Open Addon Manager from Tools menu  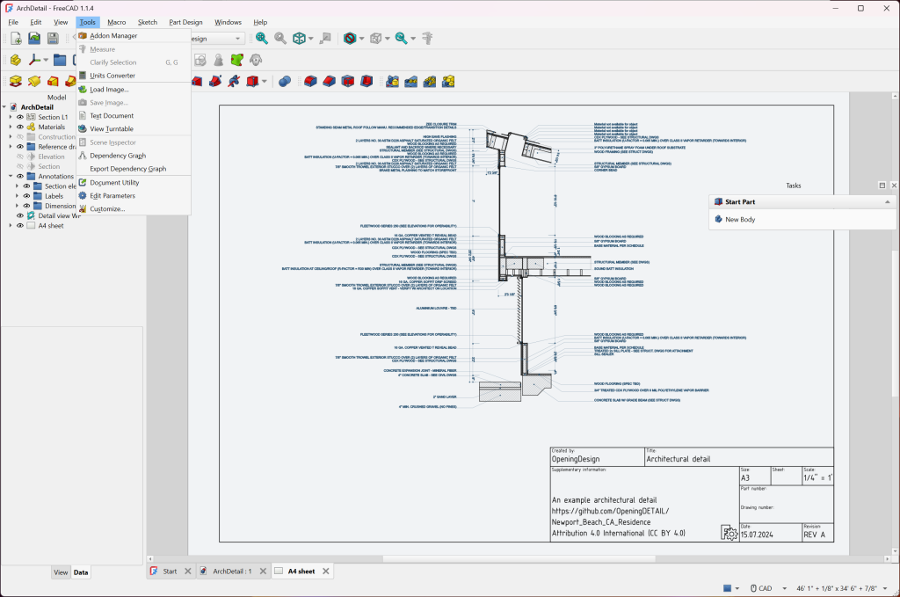pos(134,35)
